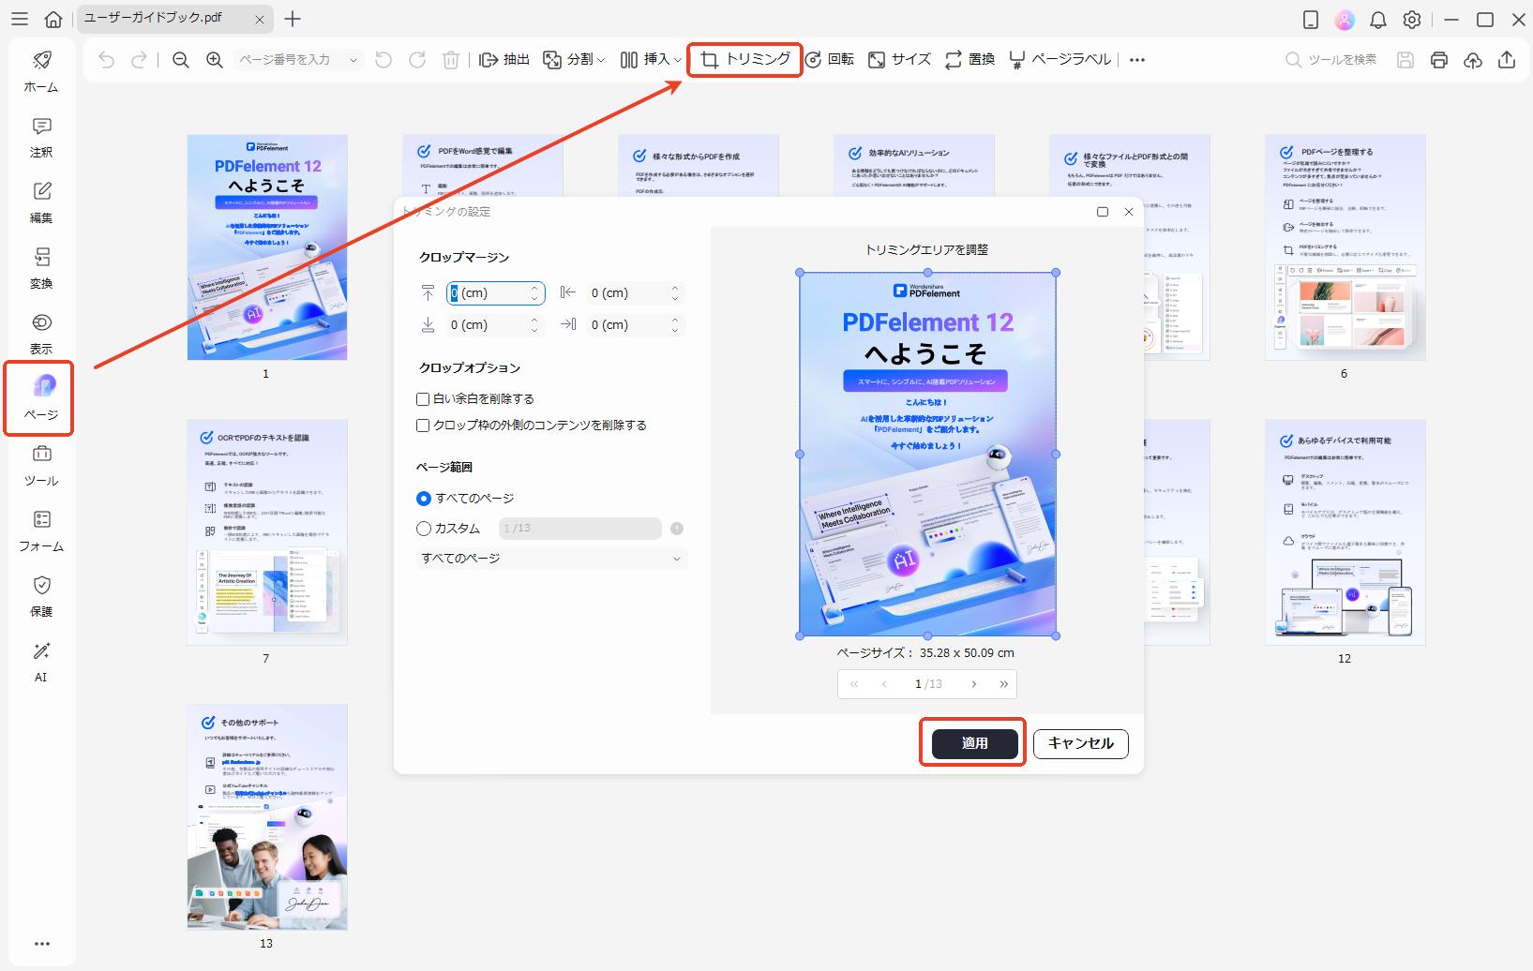Expand the 挿入 tool dropdown arrow
Image resolution: width=1533 pixels, height=971 pixels.
678,59
